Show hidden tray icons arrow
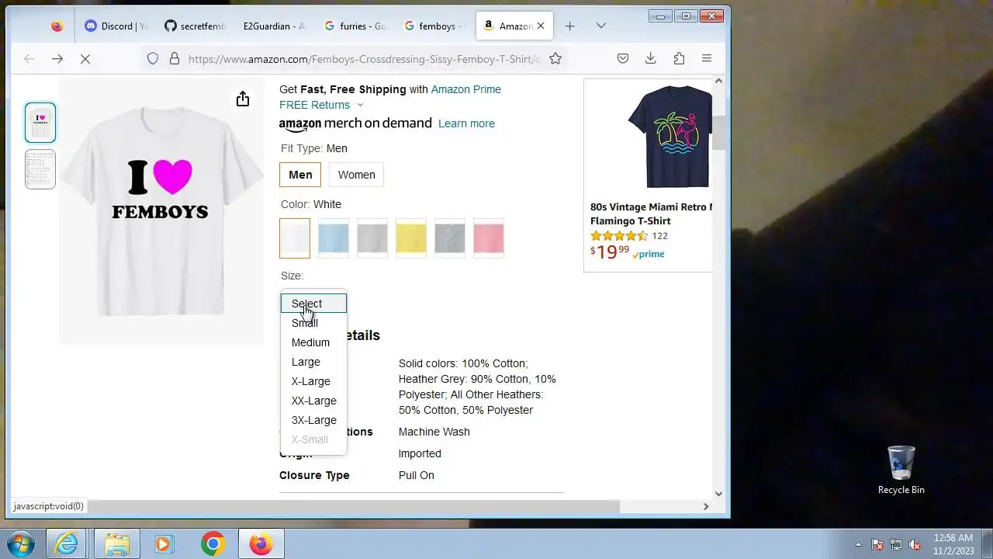This screenshot has height=559, width=993. pos(858,544)
